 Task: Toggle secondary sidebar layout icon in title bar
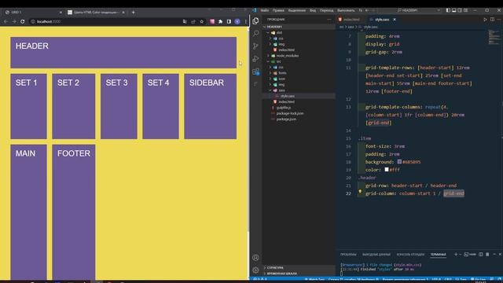click(460, 10)
